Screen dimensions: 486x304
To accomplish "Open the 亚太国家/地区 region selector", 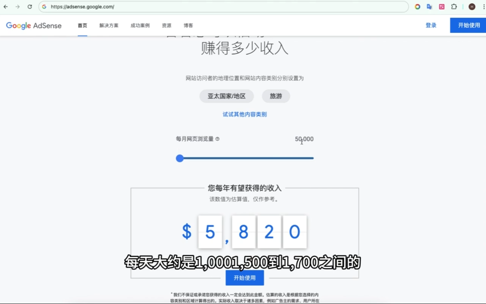I will point(226,96).
